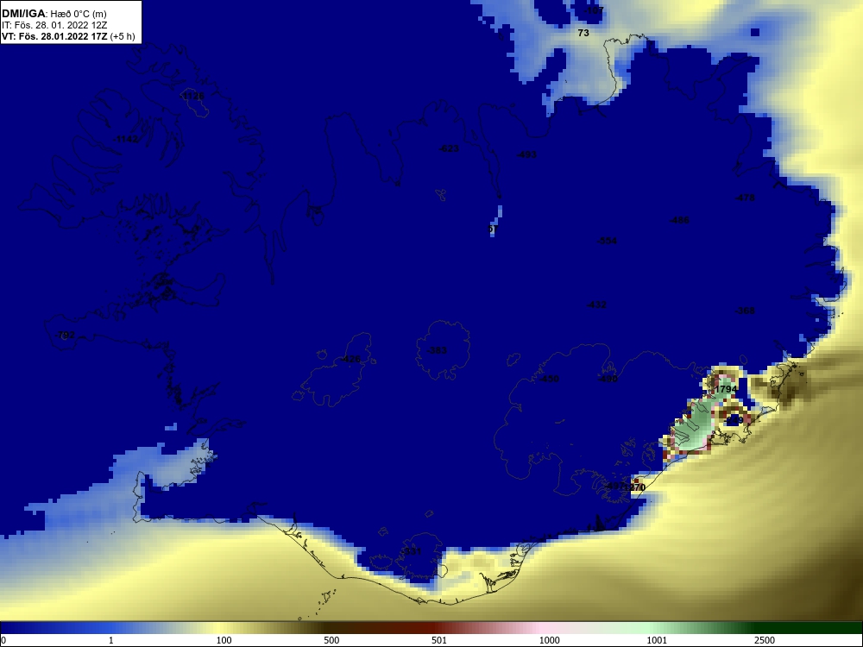Click the map value '-368'
This screenshot has width=863, height=647.
[746, 311]
